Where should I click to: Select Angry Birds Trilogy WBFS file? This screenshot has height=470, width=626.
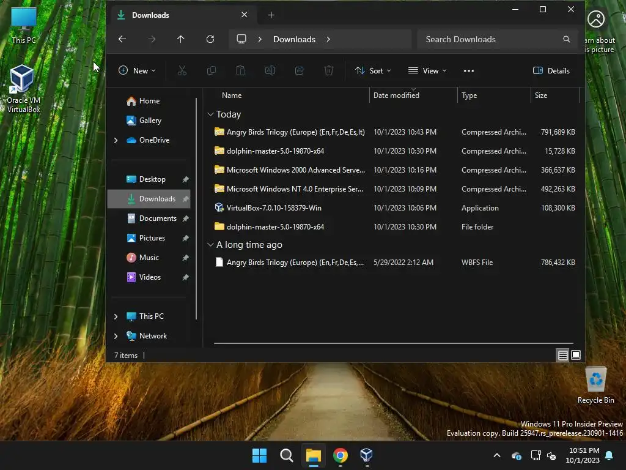396,263
